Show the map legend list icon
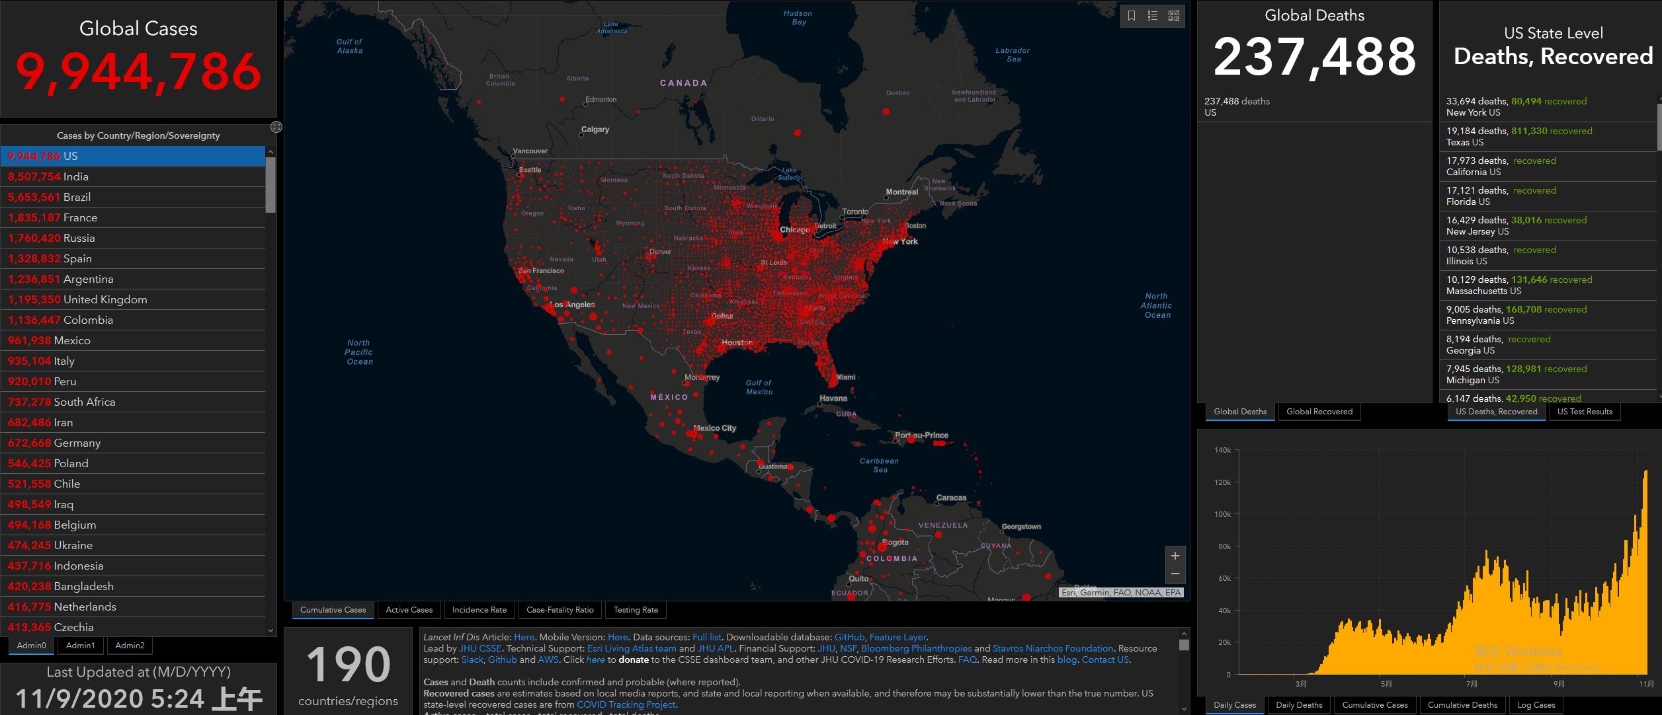Image resolution: width=1662 pixels, height=715 pixels. click(1153, 16)
